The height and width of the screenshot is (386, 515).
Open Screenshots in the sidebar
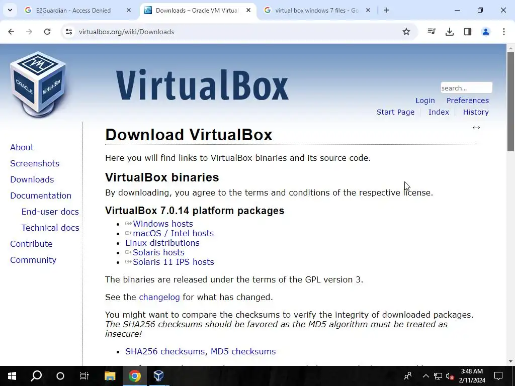pos(35,163)
